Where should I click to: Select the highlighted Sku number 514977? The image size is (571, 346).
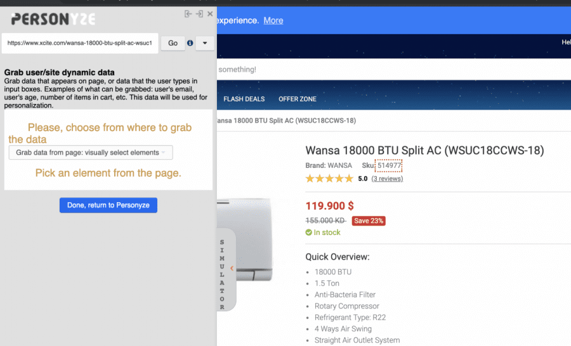(389, 166)
